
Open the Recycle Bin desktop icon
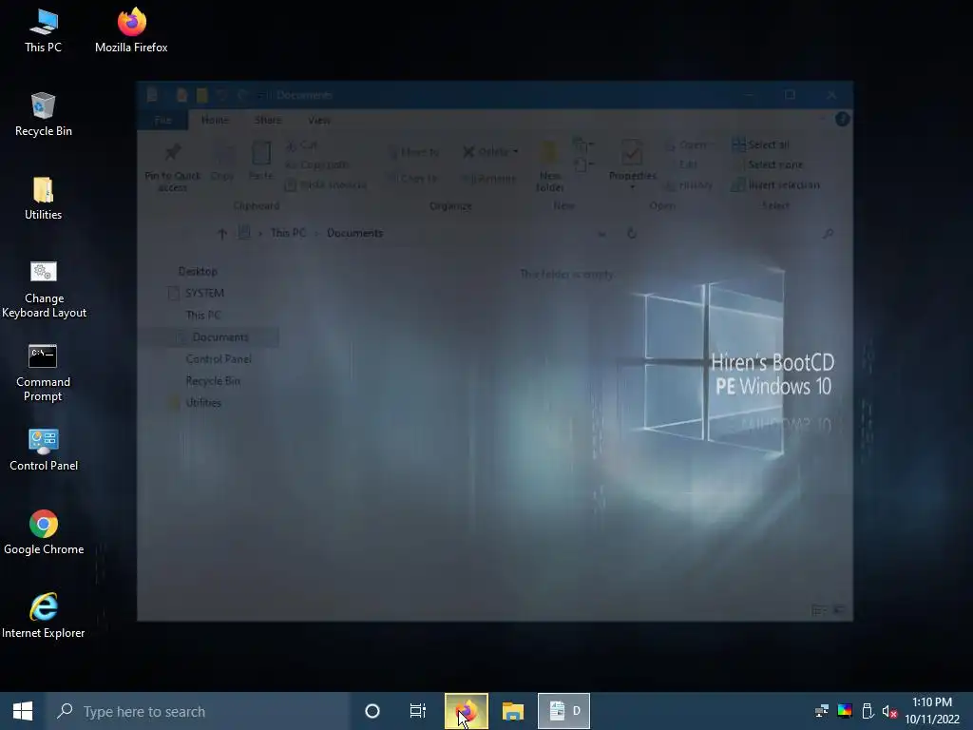click(43, 114)
